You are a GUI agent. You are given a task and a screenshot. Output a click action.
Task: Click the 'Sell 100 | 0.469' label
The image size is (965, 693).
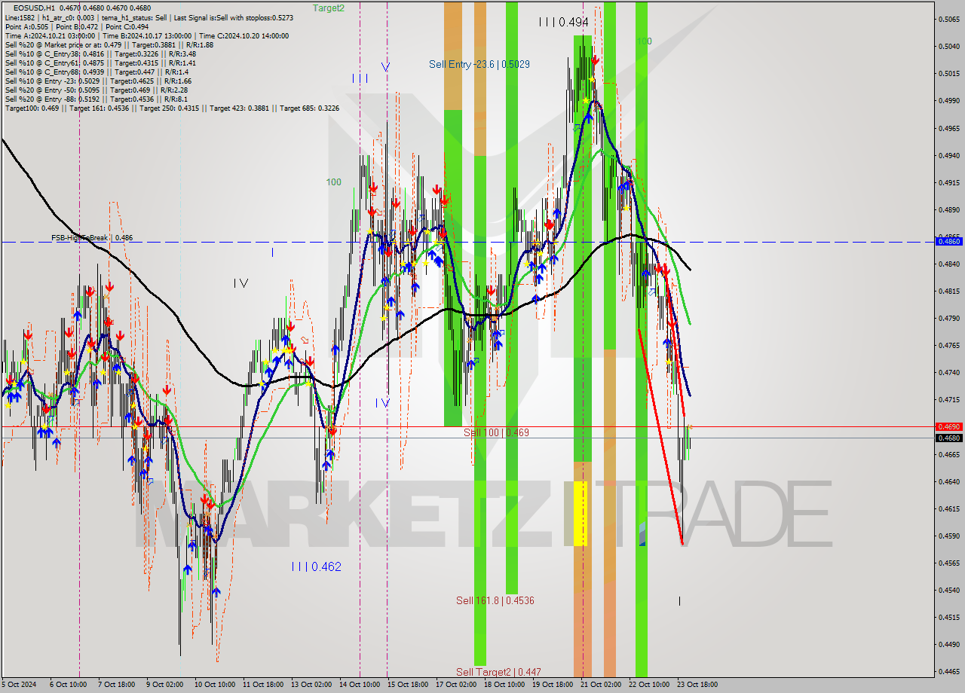point(496,433)
